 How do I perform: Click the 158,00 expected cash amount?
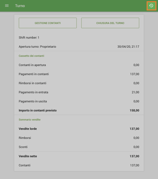[x=135, y=110]
